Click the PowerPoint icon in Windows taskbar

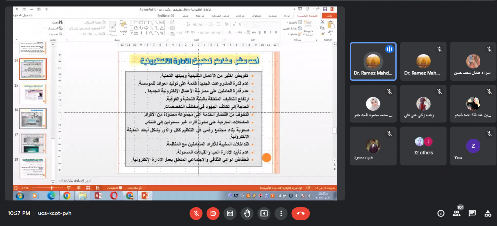pyautogui.click(x=144, y=195)
